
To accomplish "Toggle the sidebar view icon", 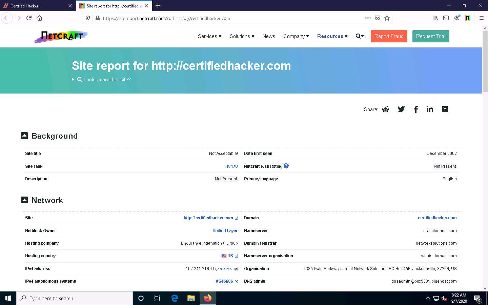I will click(446, 18).
